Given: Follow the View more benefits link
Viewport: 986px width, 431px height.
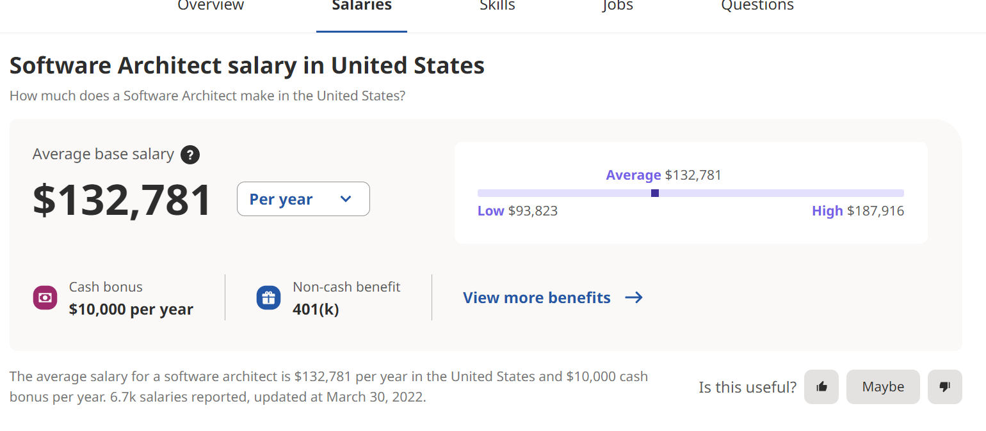Looking at the screenshot, I should (x=537, y=297).
